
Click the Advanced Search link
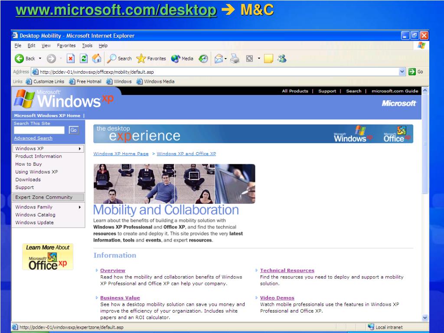pyautogui.click(x=33, y=138)
